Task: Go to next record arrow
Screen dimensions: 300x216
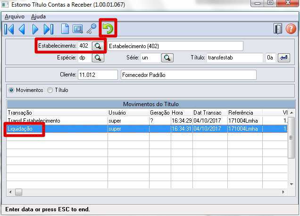Action: click(x=35, y=29)
